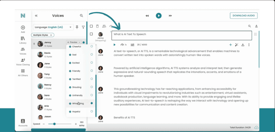Open Voice Cloning in the sidebar
The image size is (275, 132).
coord(23,62)
